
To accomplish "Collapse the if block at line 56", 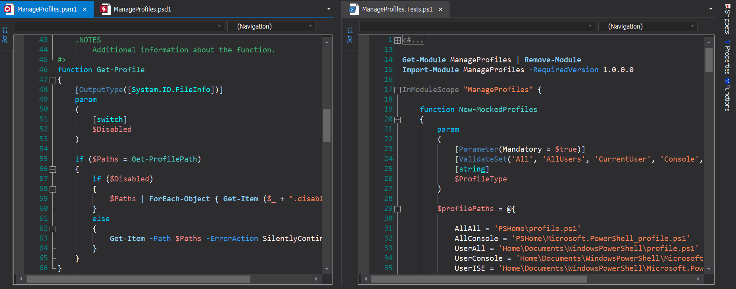I will click(53, 169).
